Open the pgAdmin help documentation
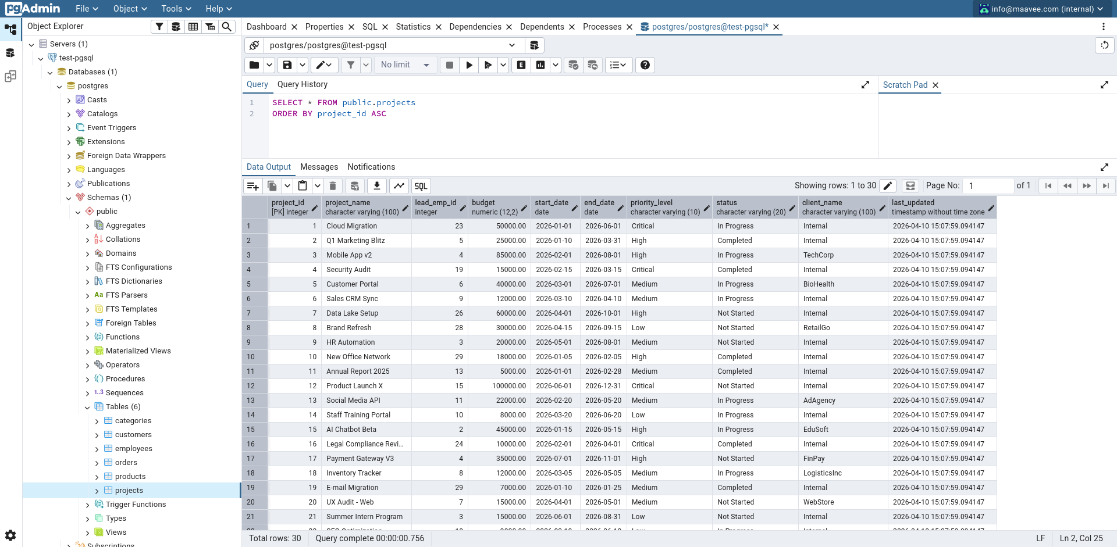1117x547 pixels. pos(645,65)
